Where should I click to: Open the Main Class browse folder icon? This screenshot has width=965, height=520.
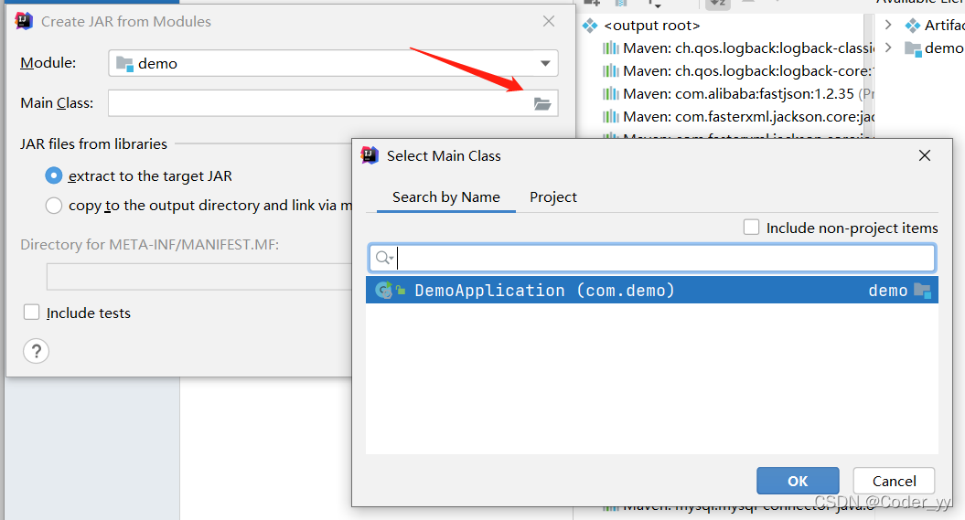541,103
